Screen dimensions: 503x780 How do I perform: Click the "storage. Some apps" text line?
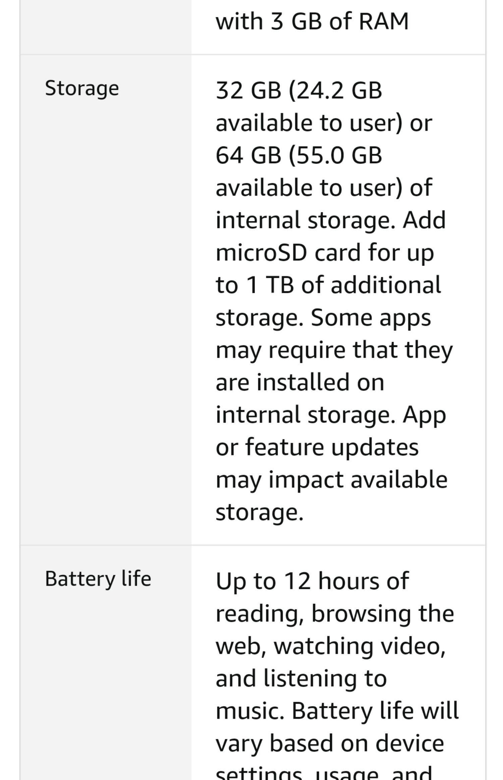click(x=323, y=317)
